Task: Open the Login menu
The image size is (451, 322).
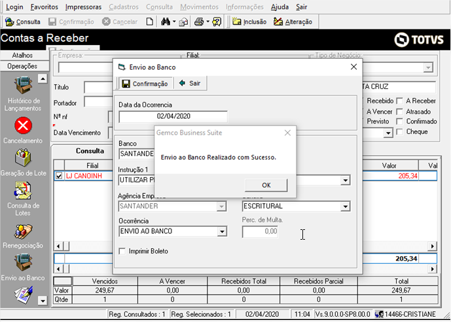Action: click(x=14, y=7)
